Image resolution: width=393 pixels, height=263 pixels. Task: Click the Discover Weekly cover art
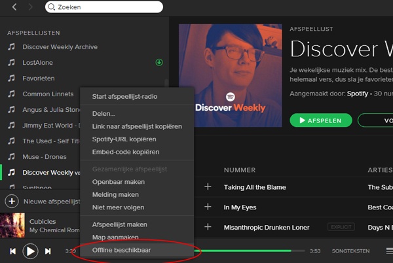(x=231, y=76)
